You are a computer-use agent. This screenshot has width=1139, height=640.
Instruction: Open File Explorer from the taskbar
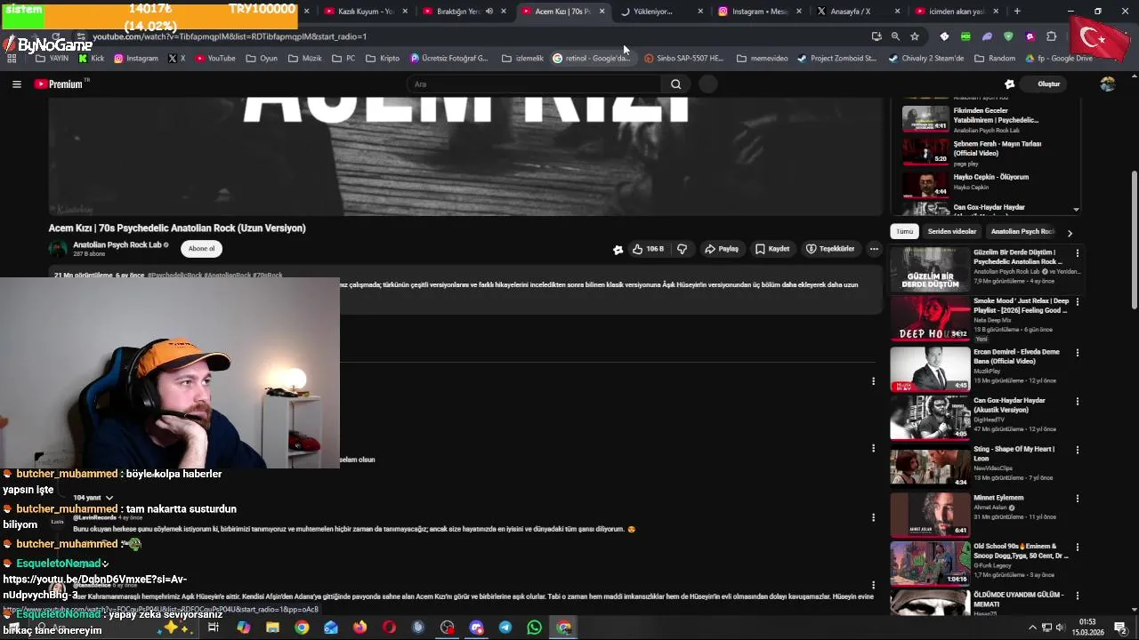point(272,628)
